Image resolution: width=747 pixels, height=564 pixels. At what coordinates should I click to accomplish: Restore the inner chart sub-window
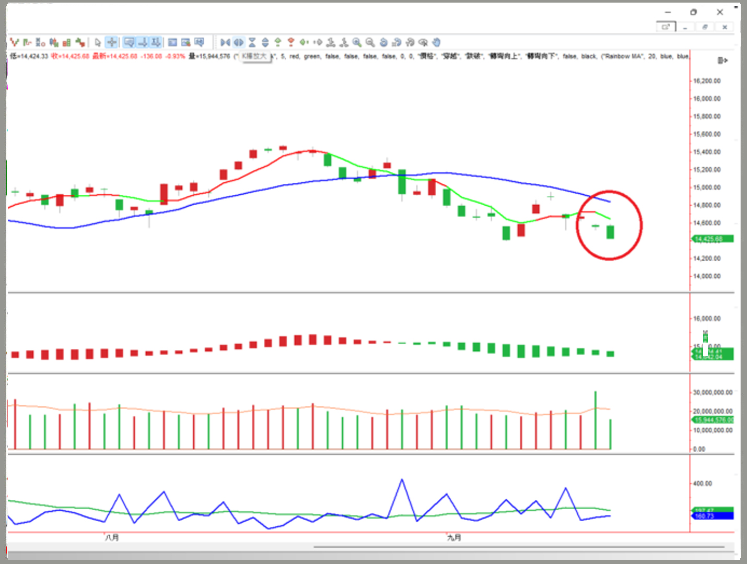705,27
